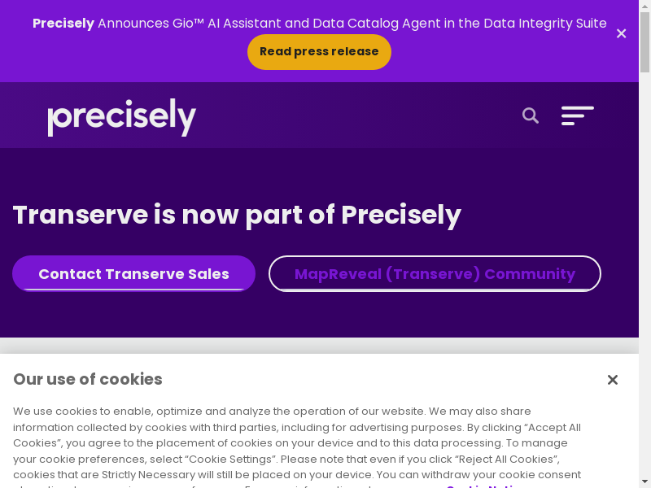The height and width of the screenshot is (488, 651).
Task: Open the hamburger navigation menu
Action: pos(577,115)
